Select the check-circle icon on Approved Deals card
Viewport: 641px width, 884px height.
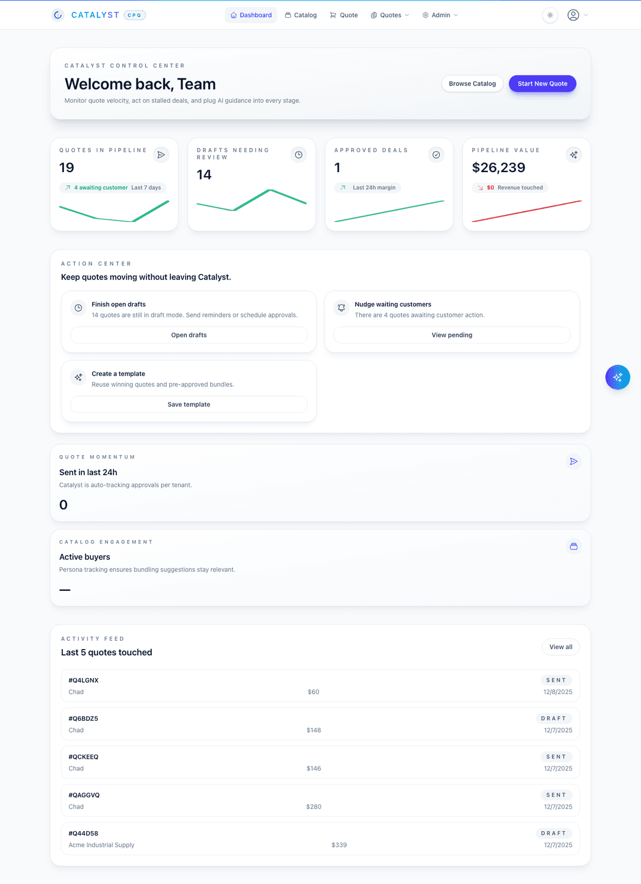[436, 155]
